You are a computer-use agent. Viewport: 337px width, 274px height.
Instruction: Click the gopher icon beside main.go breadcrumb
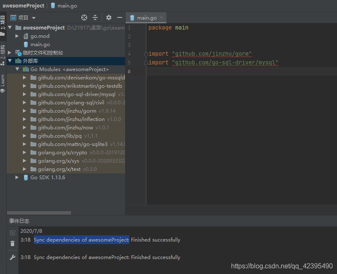click(52, 5)
